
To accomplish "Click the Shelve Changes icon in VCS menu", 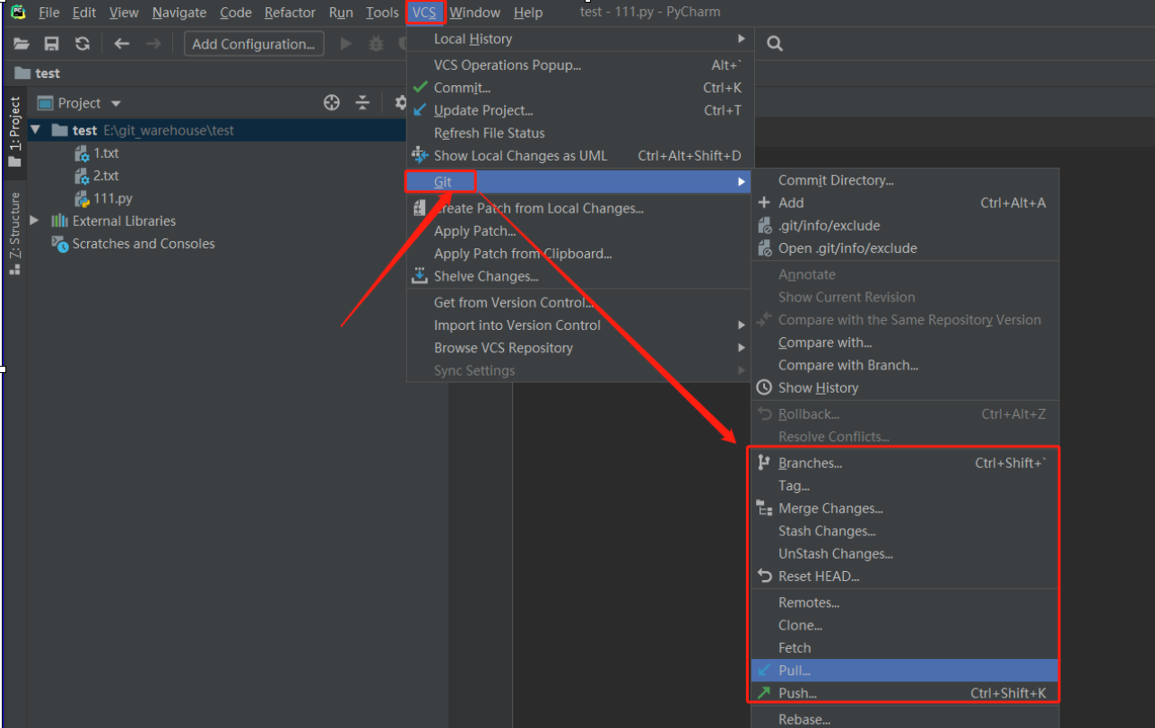I will (420, 276).
